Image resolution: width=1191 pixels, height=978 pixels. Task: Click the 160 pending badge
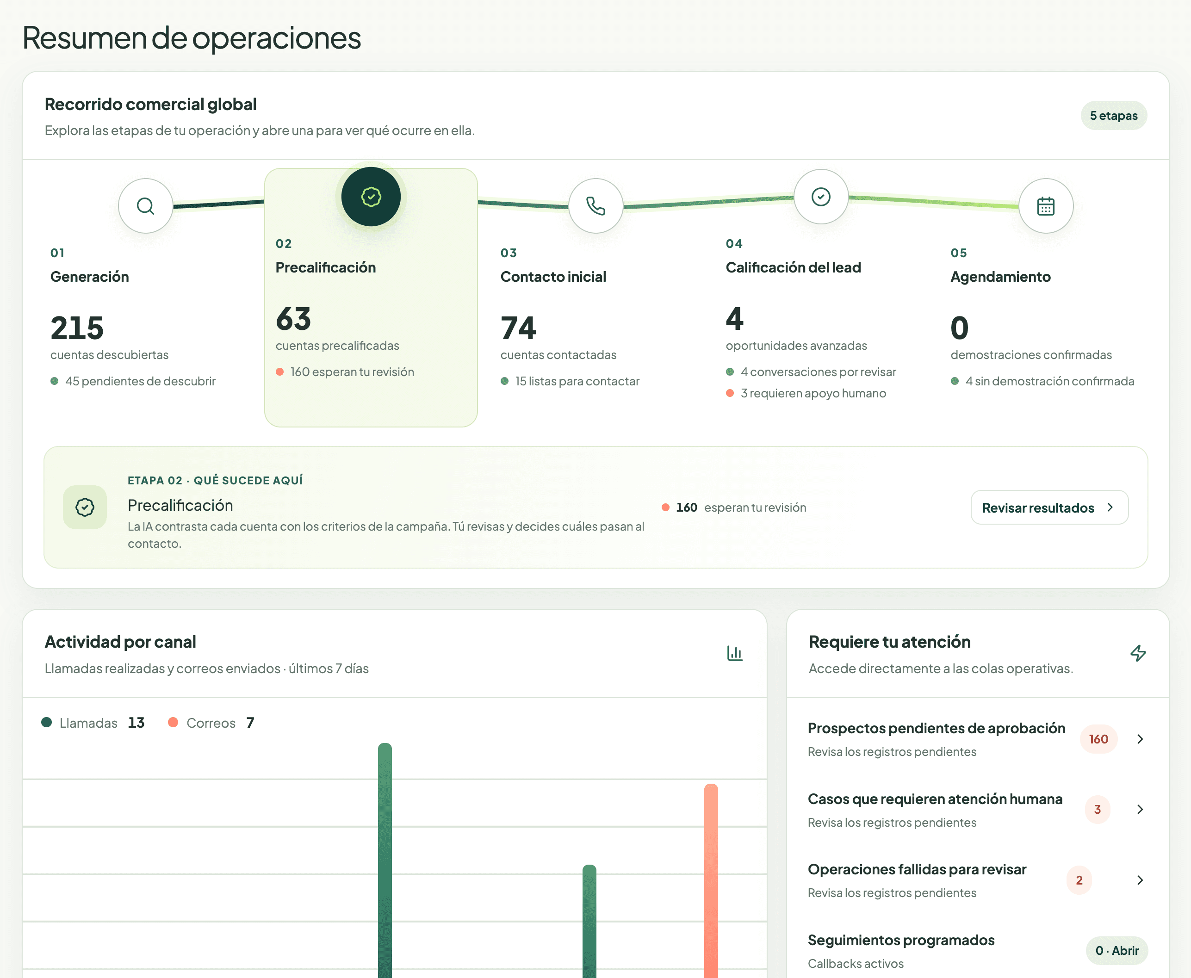click(1098, 739)
